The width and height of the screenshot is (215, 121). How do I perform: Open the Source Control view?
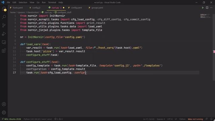4,26
